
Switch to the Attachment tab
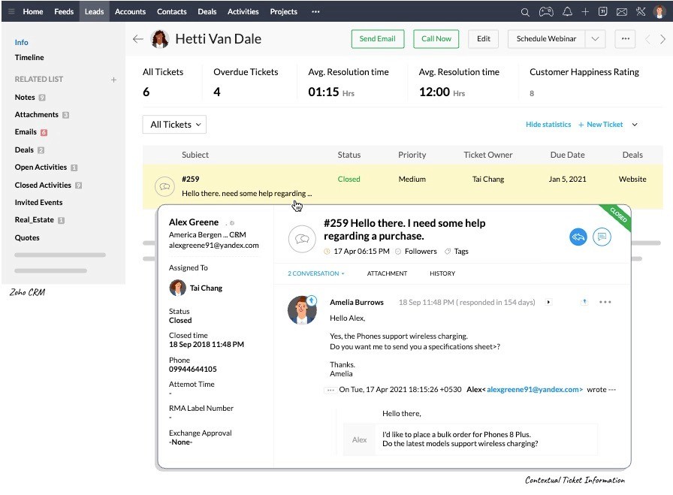pyautogui.click(x=387, y=273)
